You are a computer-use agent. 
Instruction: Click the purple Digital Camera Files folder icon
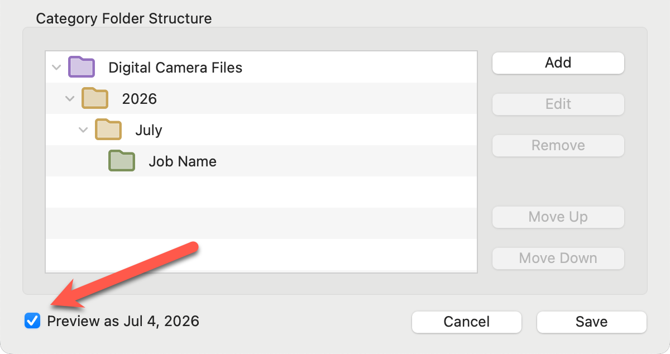[82, 67]
